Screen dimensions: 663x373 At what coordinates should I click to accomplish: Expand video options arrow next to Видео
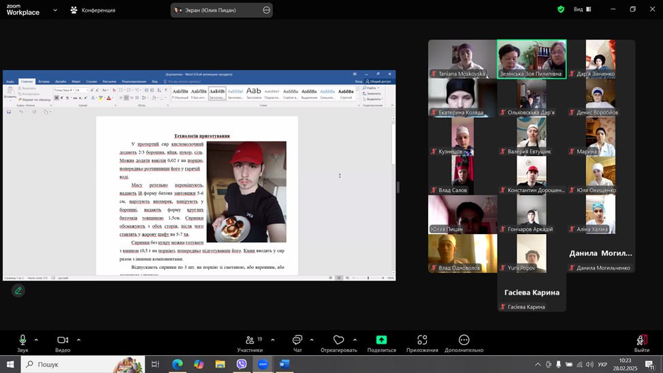78,340
